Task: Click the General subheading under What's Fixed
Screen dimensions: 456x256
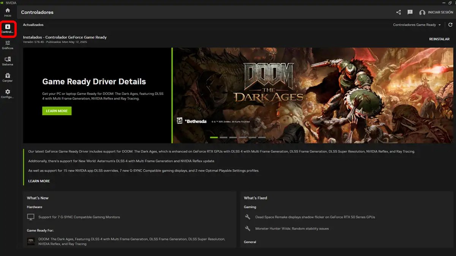Action: (x=250, y=242)
